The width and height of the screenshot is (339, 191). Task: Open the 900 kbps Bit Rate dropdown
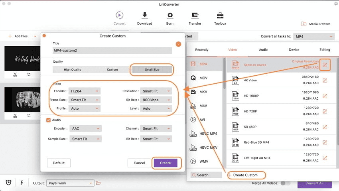point(156,100)
